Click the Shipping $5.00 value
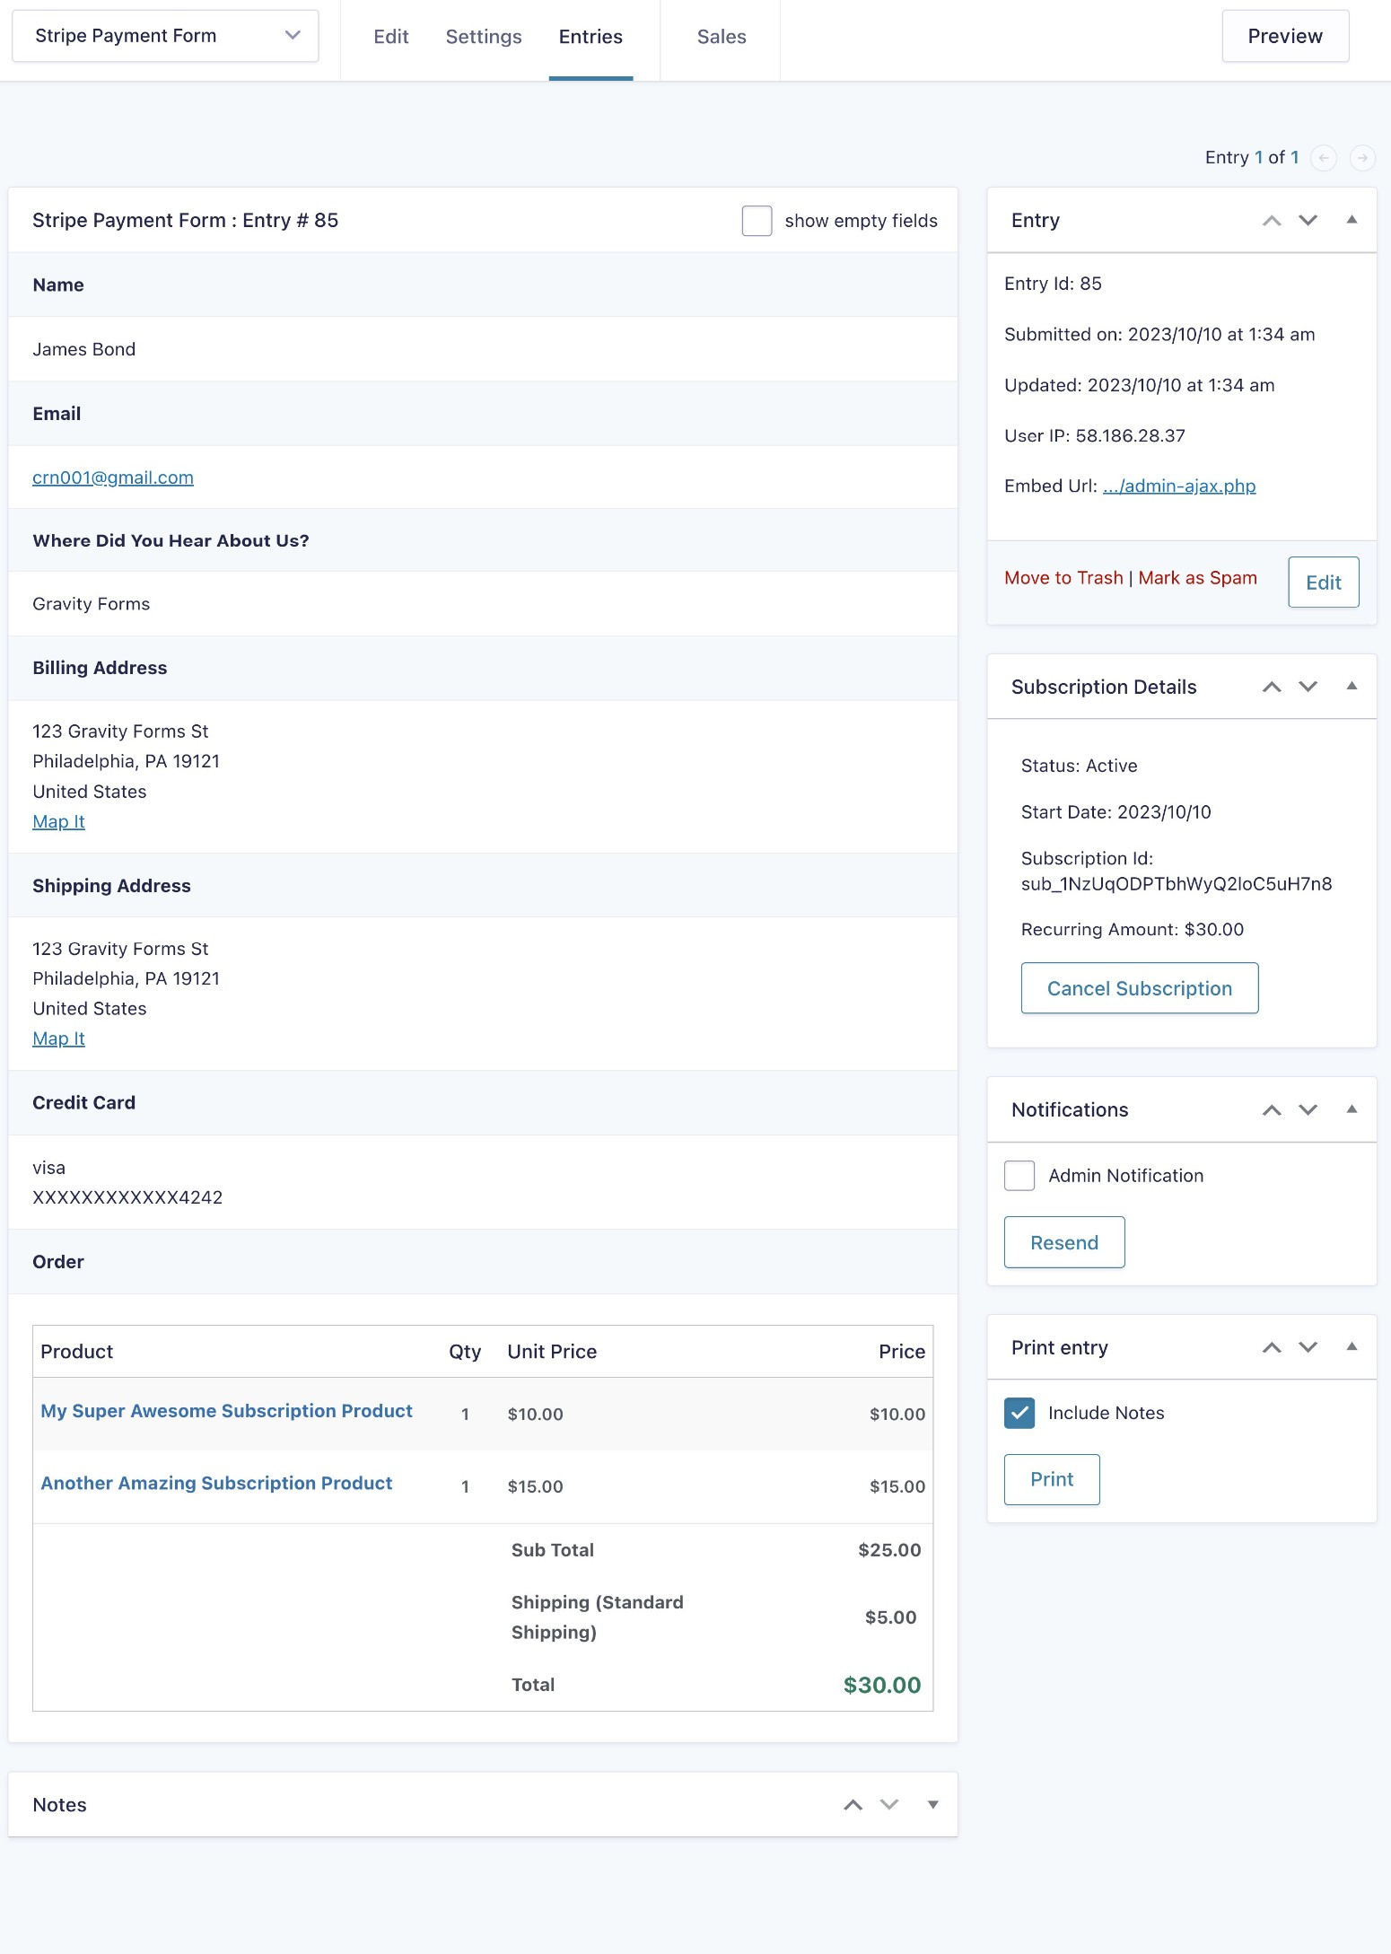The height and width of the screenshot is (1954, 1391). (x=890, y=1617)
